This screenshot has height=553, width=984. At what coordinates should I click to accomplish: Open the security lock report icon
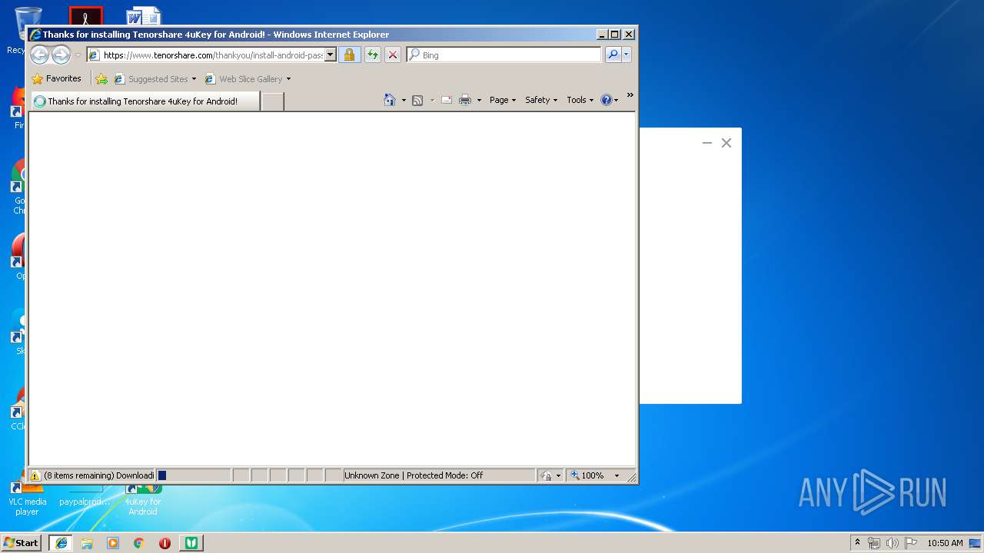[x=349, y=55]
